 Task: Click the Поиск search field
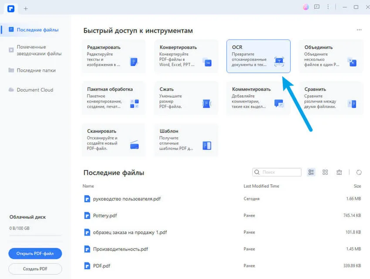coord(280,172)
